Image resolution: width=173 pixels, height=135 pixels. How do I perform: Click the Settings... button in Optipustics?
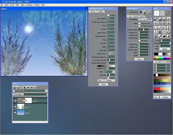click(x=109, y=81)
